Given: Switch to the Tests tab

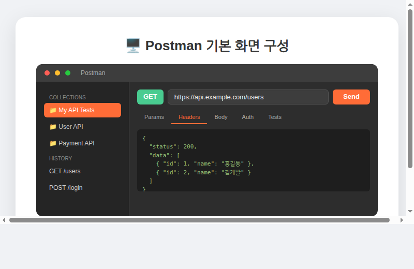Looking at the screenshot, I should click(x=275, y=117).
